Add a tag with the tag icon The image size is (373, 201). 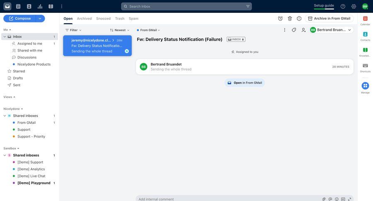pyautogui.click(x=294, y=30)
